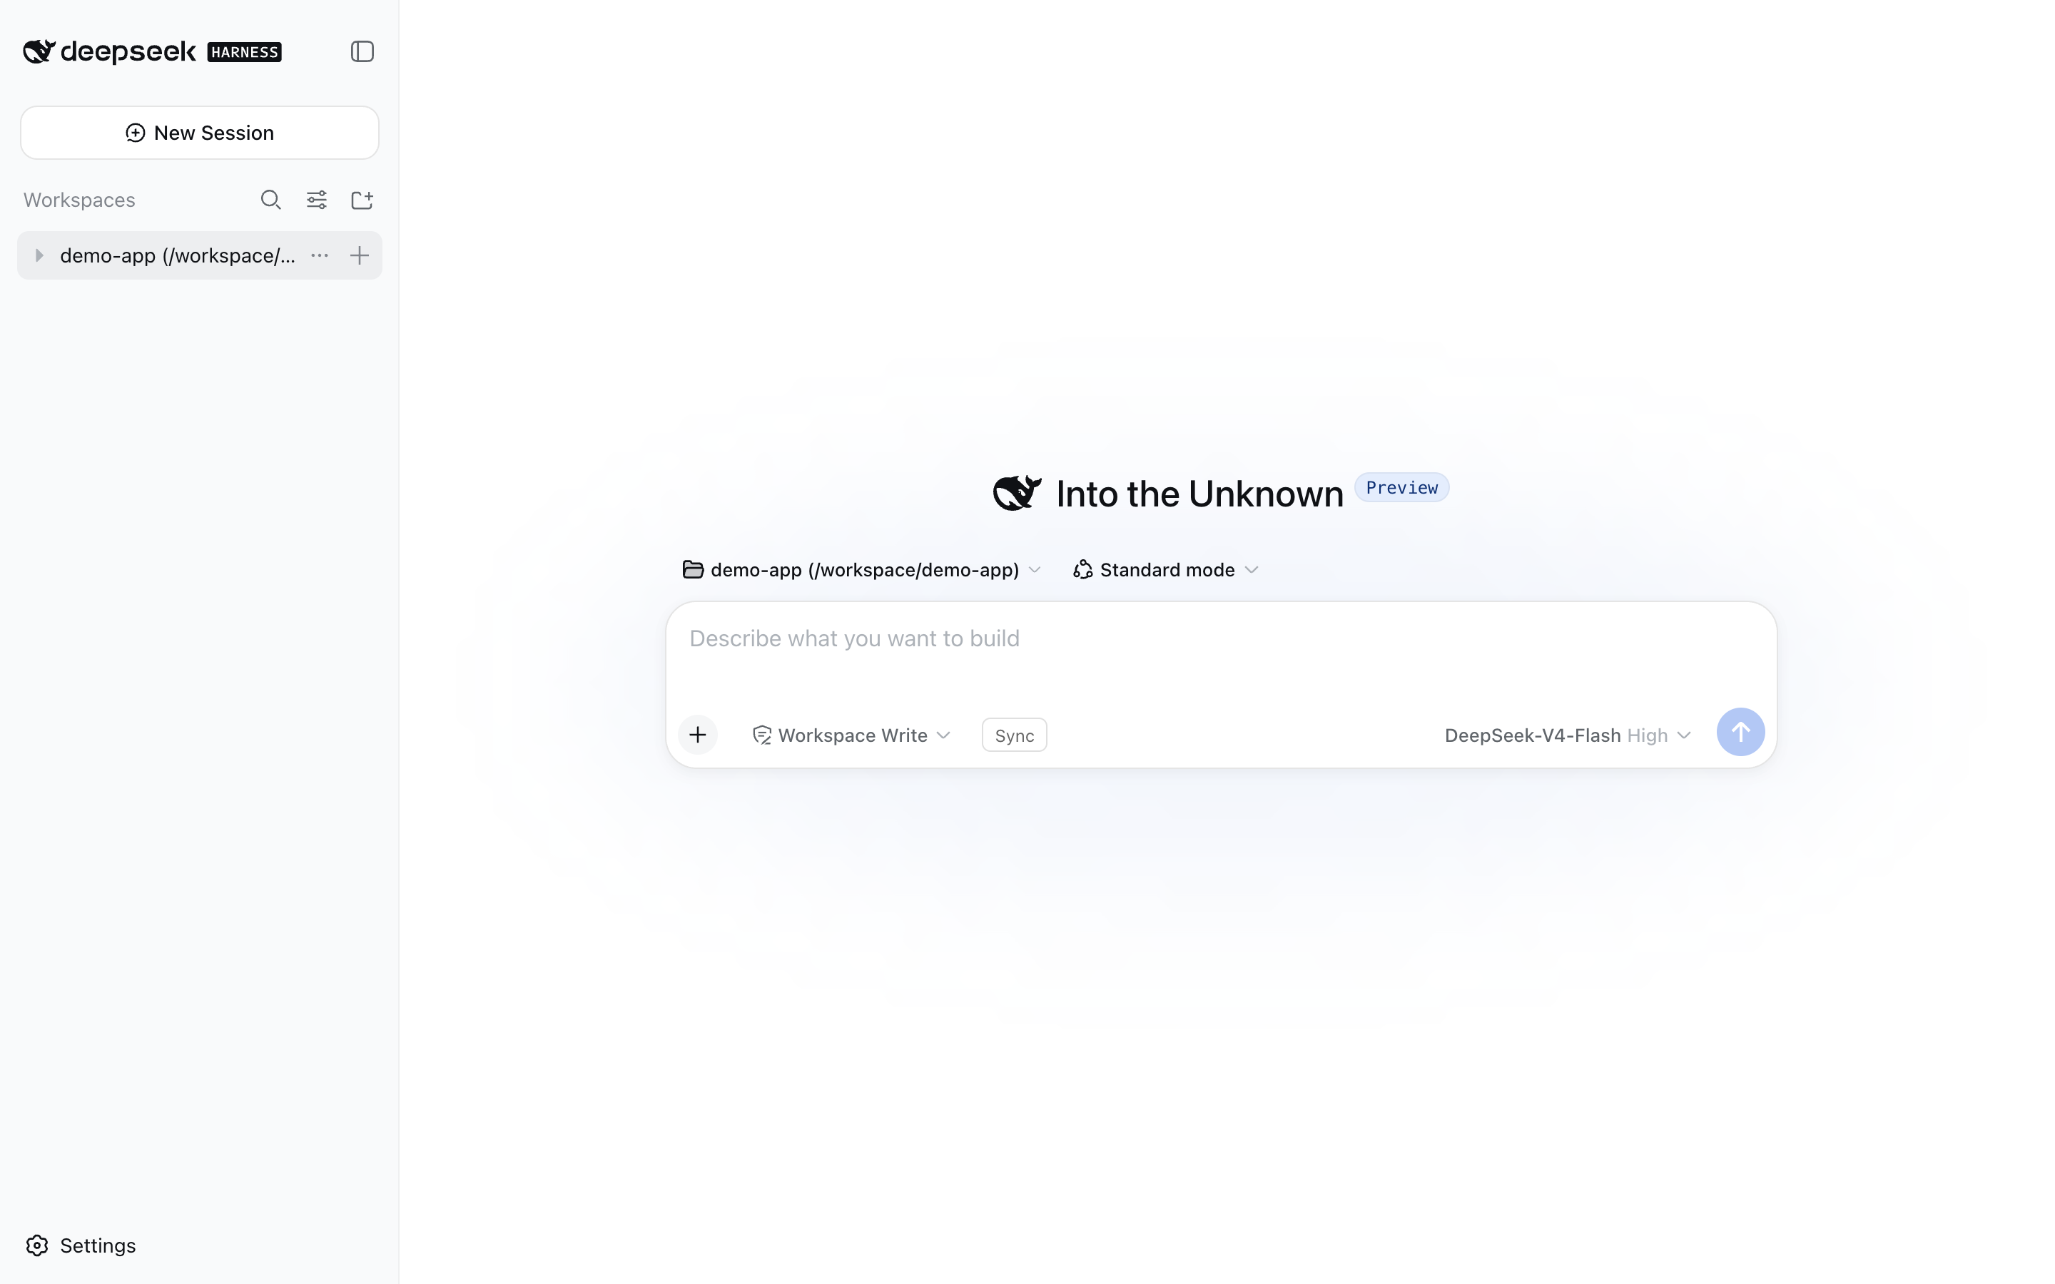
Task: Open the DeepSeek-V4-Flash High model dropdown
Action: click(x=1568, y=735)
